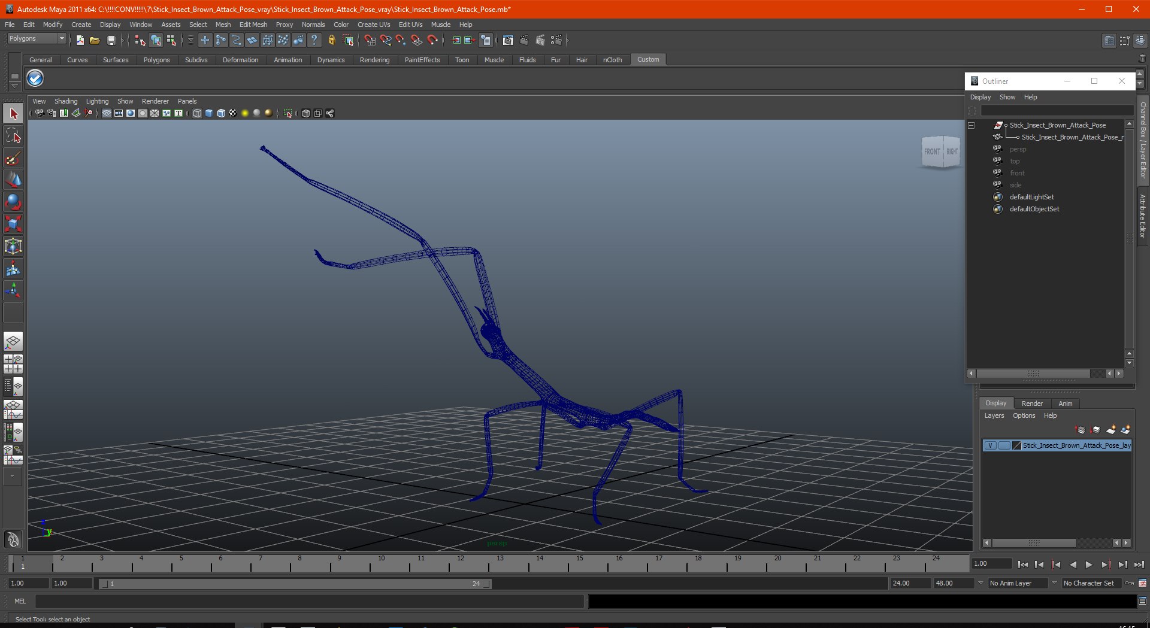
Task: Play the animation backwards
Action: [x=1073, y=565]
